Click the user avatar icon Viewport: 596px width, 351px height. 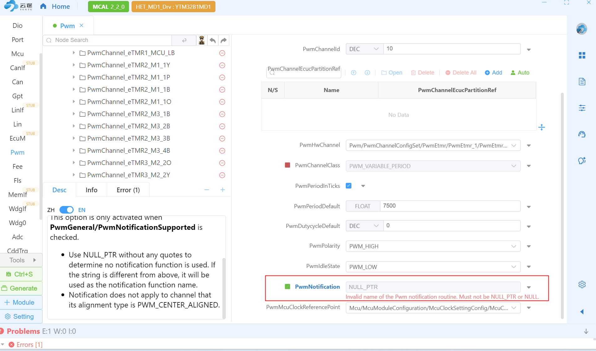pos(582,29)
